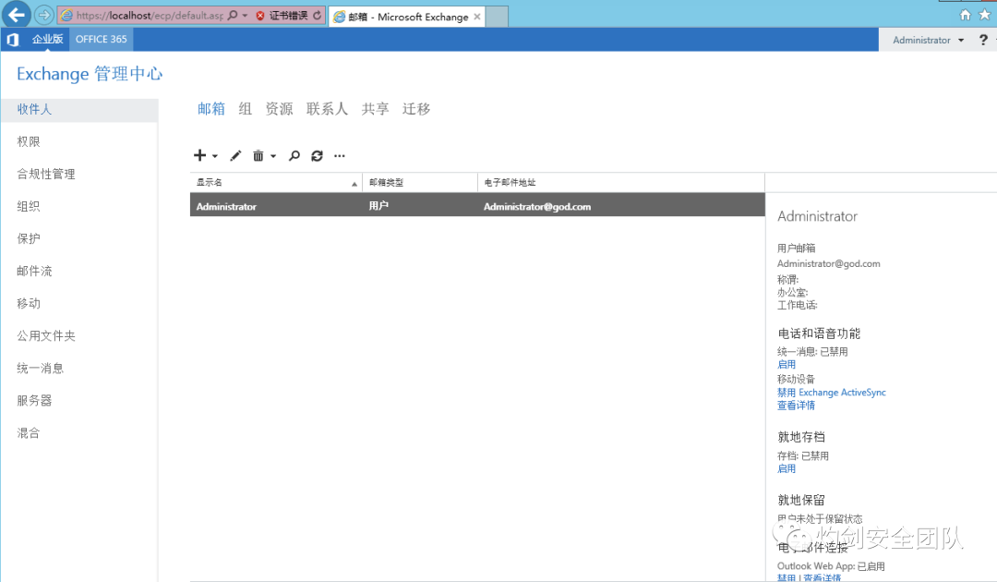Click the favorites star icon
Image resolution: width=997 pixels, height=582 pixels.
coord(985,15)
